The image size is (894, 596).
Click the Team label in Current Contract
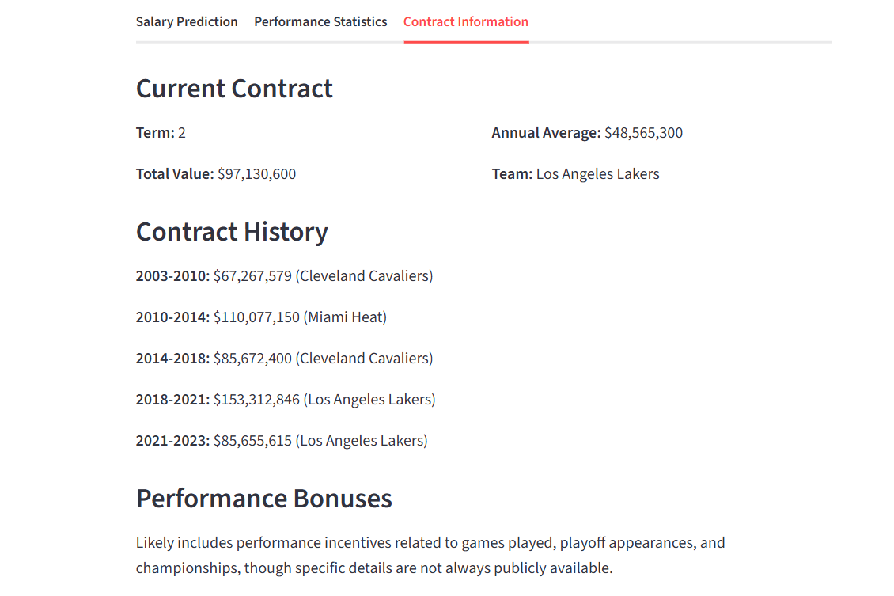coord(512,174)
